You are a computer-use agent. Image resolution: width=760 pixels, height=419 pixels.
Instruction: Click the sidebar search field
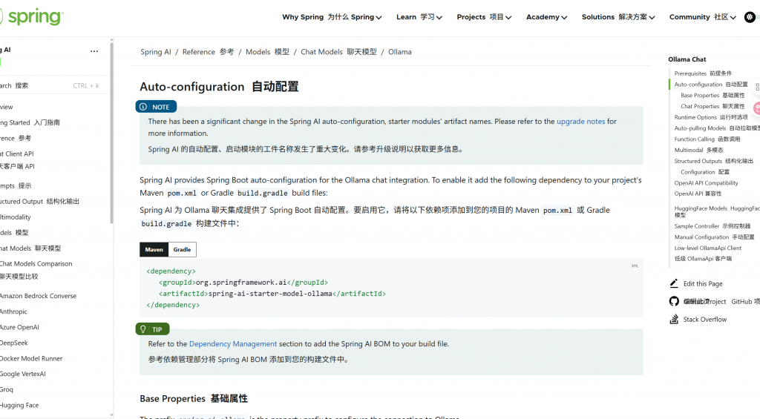coord(45,85)
